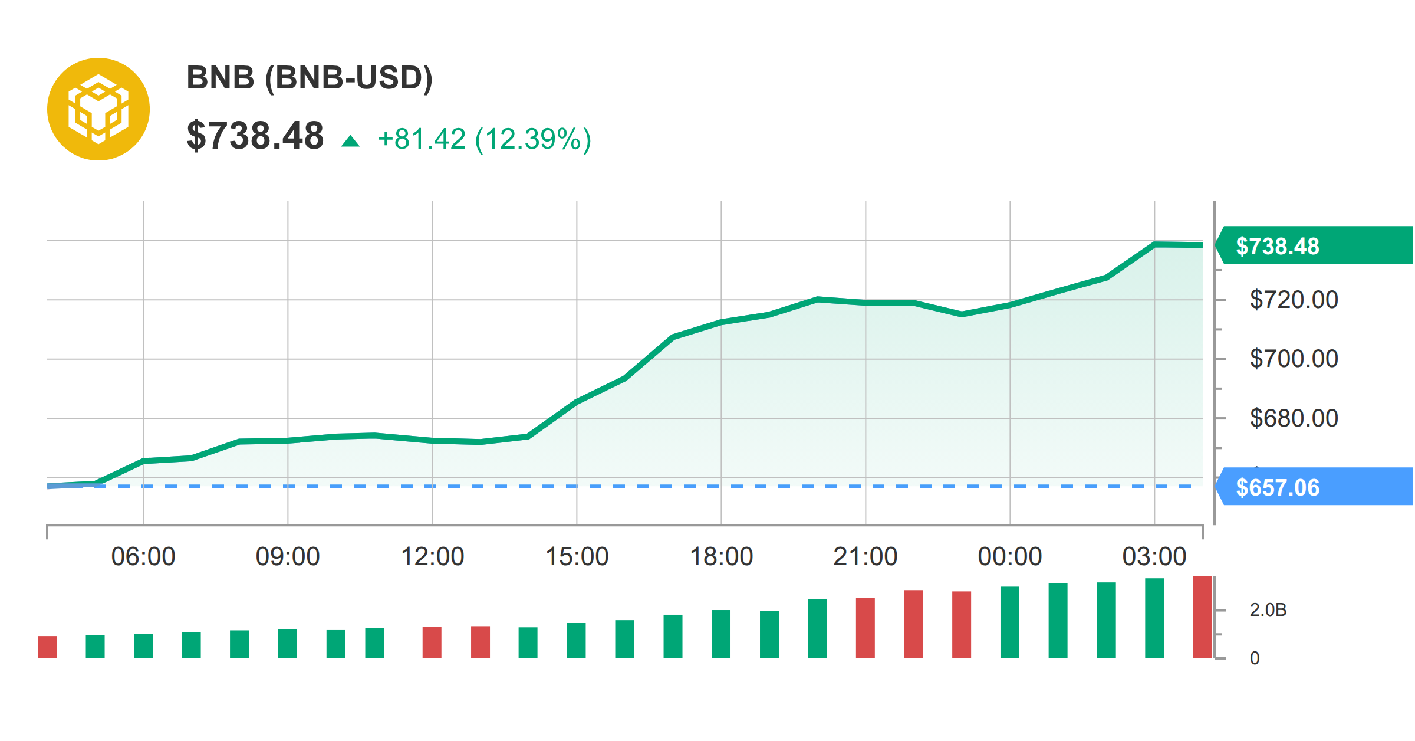The image size is (1415, 741).
Task: Click the first red volume bar
Action: pyautogui.click(x=47, y=647)
